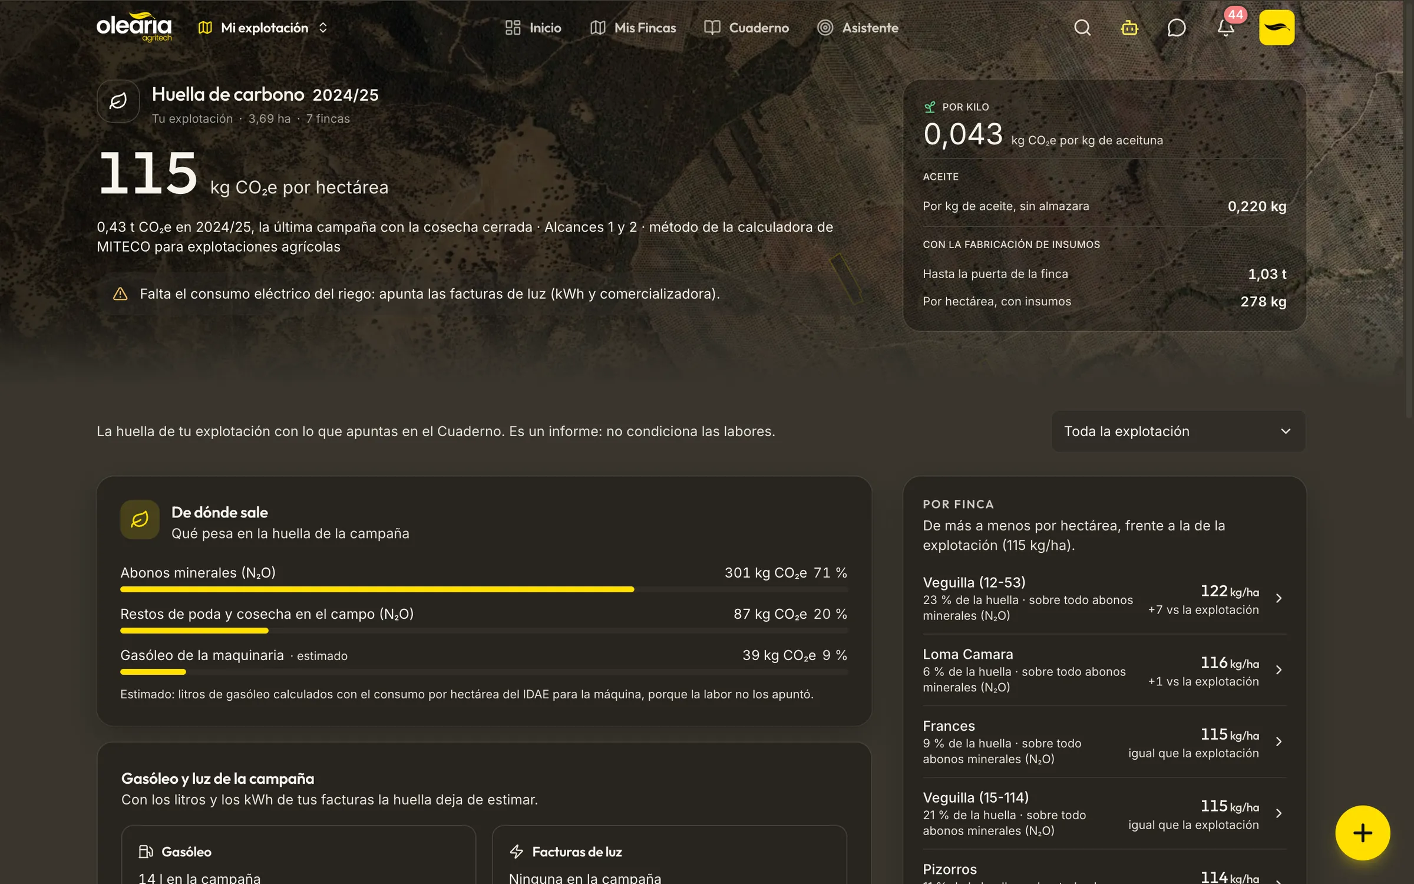This screenshot has height=884, width=1414.
Task: Click the Restos de poda progress bar
Action: point(194,631)
